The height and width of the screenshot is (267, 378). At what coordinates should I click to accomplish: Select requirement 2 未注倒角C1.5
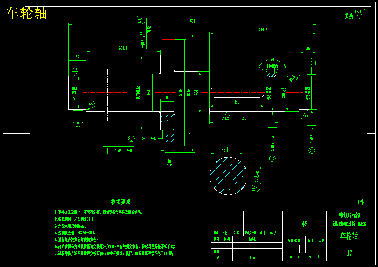(74, 219)
